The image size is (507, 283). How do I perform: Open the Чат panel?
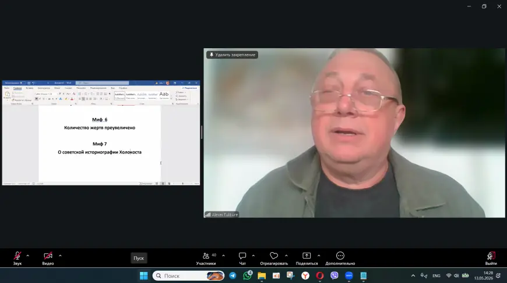[x=242, y=259]
